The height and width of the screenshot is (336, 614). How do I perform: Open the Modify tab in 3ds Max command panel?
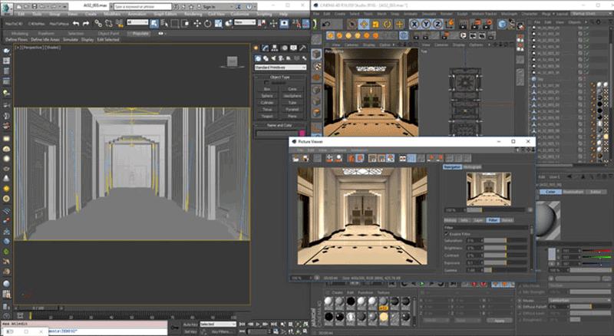point(266,48)
